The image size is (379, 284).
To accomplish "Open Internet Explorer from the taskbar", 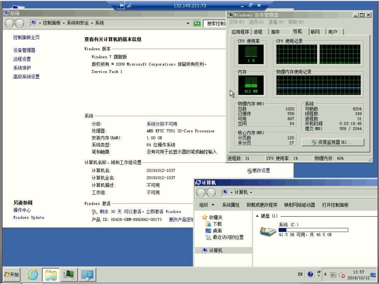I will [x=32, y=274].
